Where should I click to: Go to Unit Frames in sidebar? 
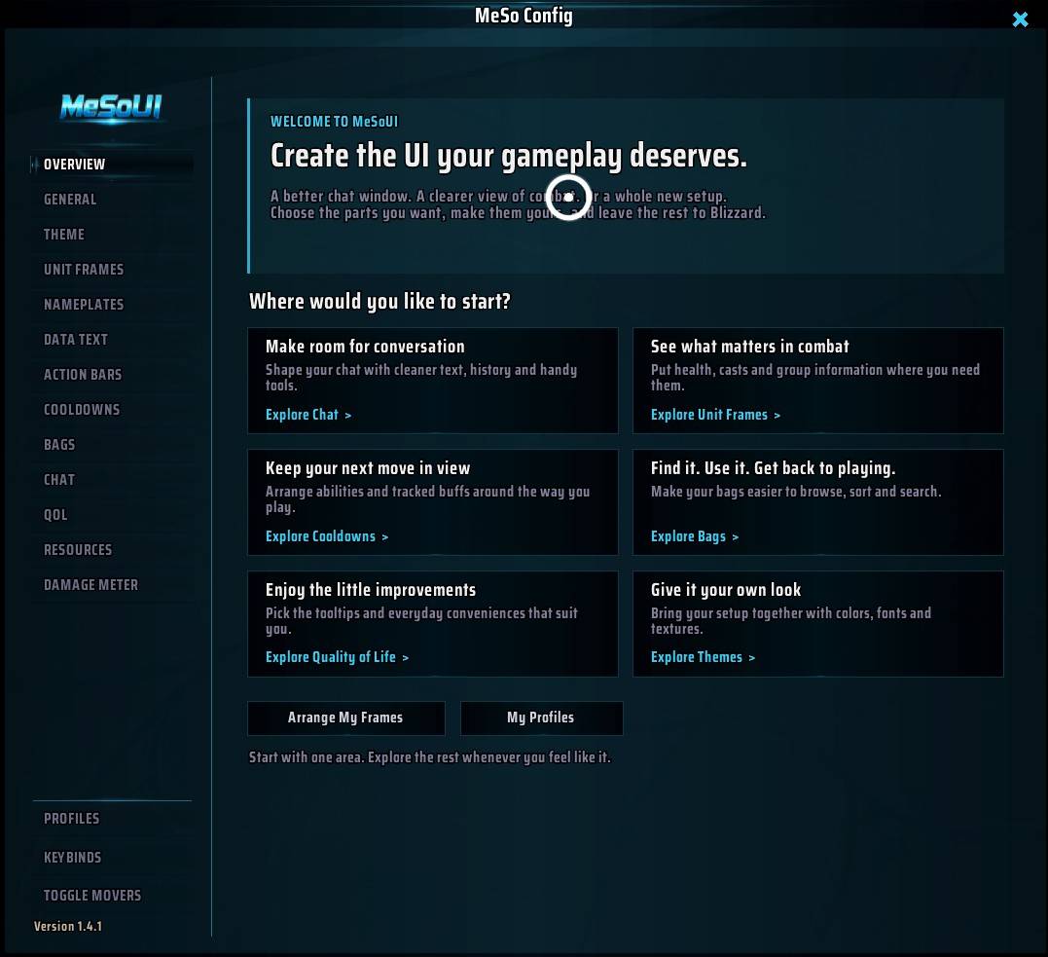tap(112, 269)
